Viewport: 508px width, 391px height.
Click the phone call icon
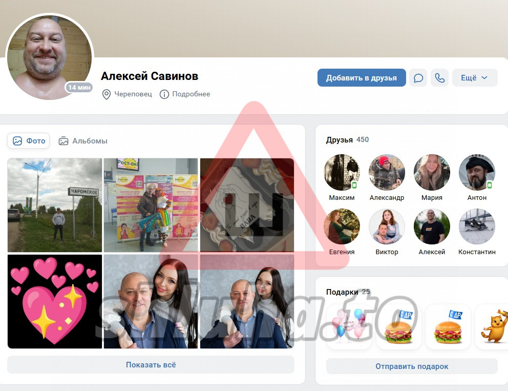[439, 78]
